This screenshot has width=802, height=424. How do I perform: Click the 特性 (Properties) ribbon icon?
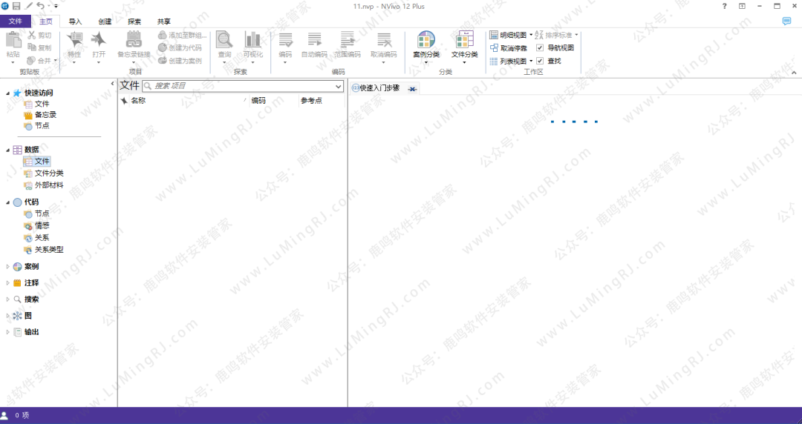click(74, 40)
